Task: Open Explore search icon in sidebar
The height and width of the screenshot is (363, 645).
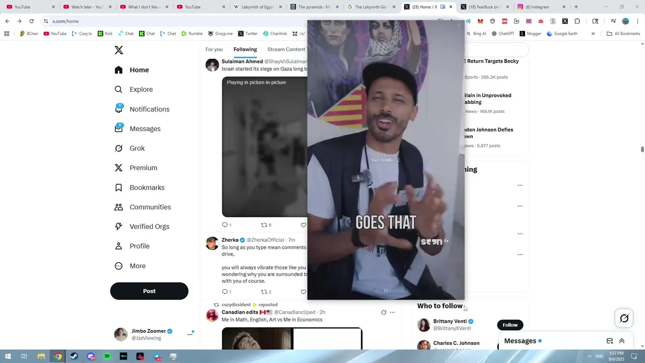Action: click(x=118, y=89)
